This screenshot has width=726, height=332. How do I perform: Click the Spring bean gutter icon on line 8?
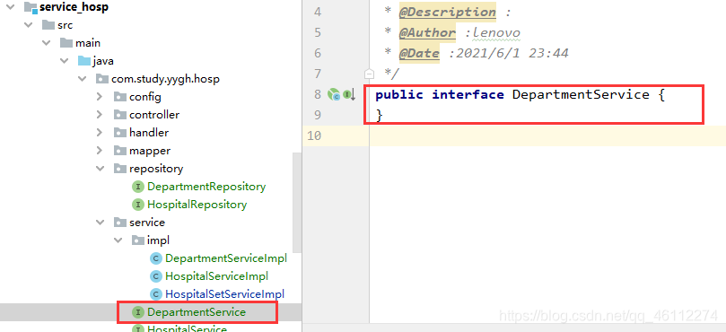click(x=334, y=95)
